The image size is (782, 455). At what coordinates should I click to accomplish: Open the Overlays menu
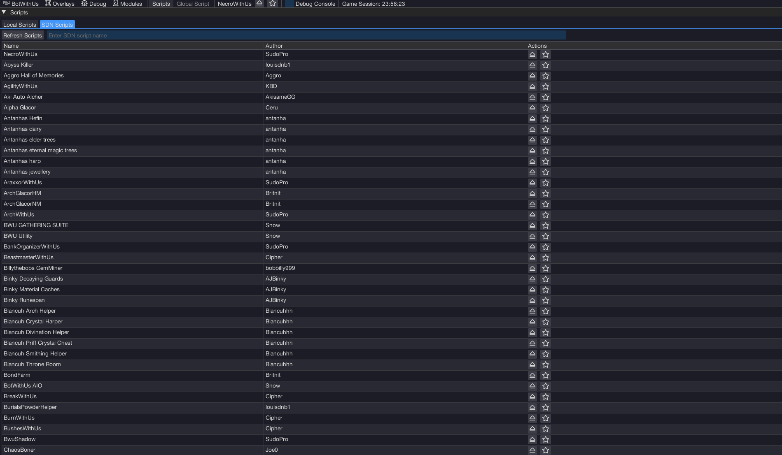60,4
